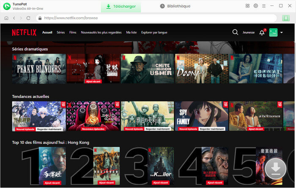This screenshot has height=188, width=296.
Task: Click the Netflix logo
Action: (x=24, y=32)
